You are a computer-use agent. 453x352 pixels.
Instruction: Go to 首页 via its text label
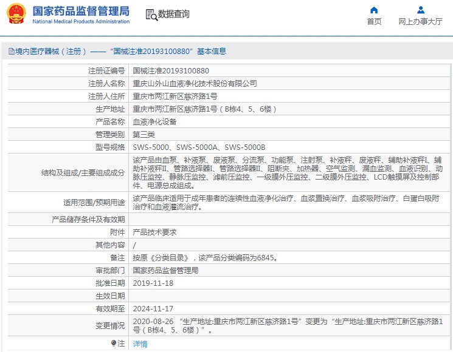pyautogui.click(x=374, y=22)
